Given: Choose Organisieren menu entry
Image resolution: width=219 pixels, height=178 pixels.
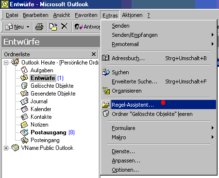Looking at the screenshot, I should (159, 91).
